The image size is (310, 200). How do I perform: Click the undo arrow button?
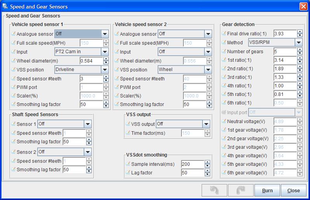(x=214, y=190)
